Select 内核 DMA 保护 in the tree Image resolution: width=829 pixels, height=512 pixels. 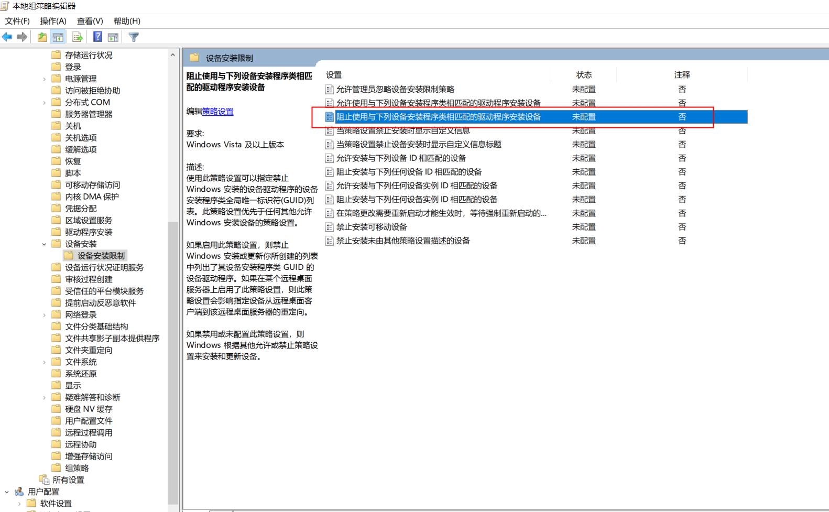pyautogui.click(x=92, y=197)
